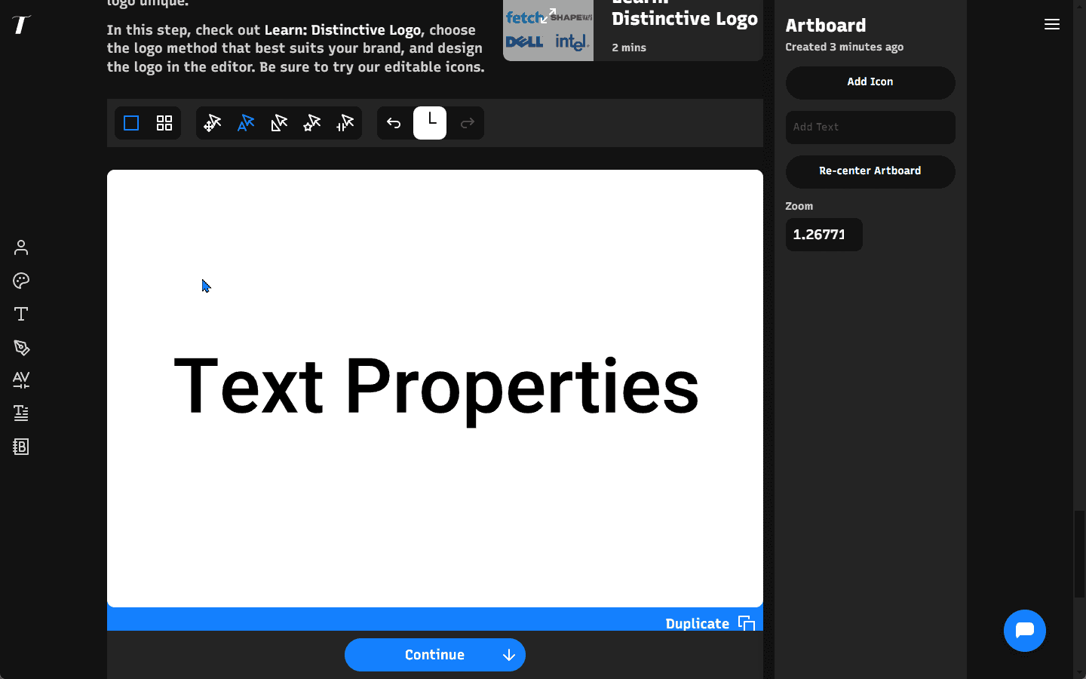Switch to artboard grid view

pyautogui.click(x=164, y=123)
